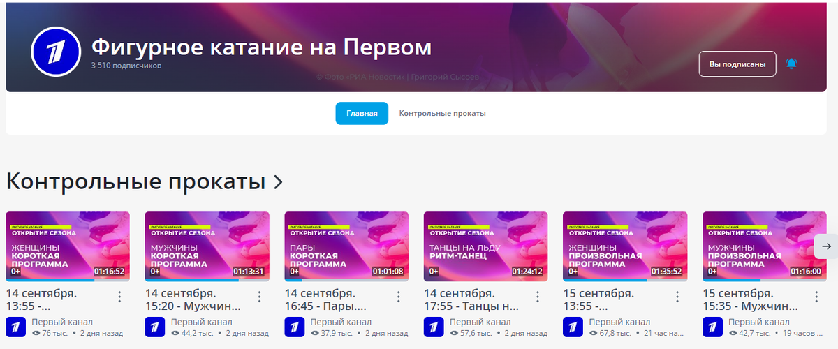Open the three-dot menu for the Женщины Короткая программа video
The image size is (838, 349).
coord(119,297)
